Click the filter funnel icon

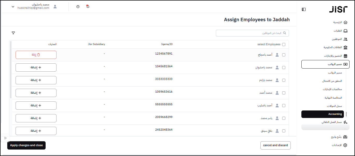tap(13, 33)
